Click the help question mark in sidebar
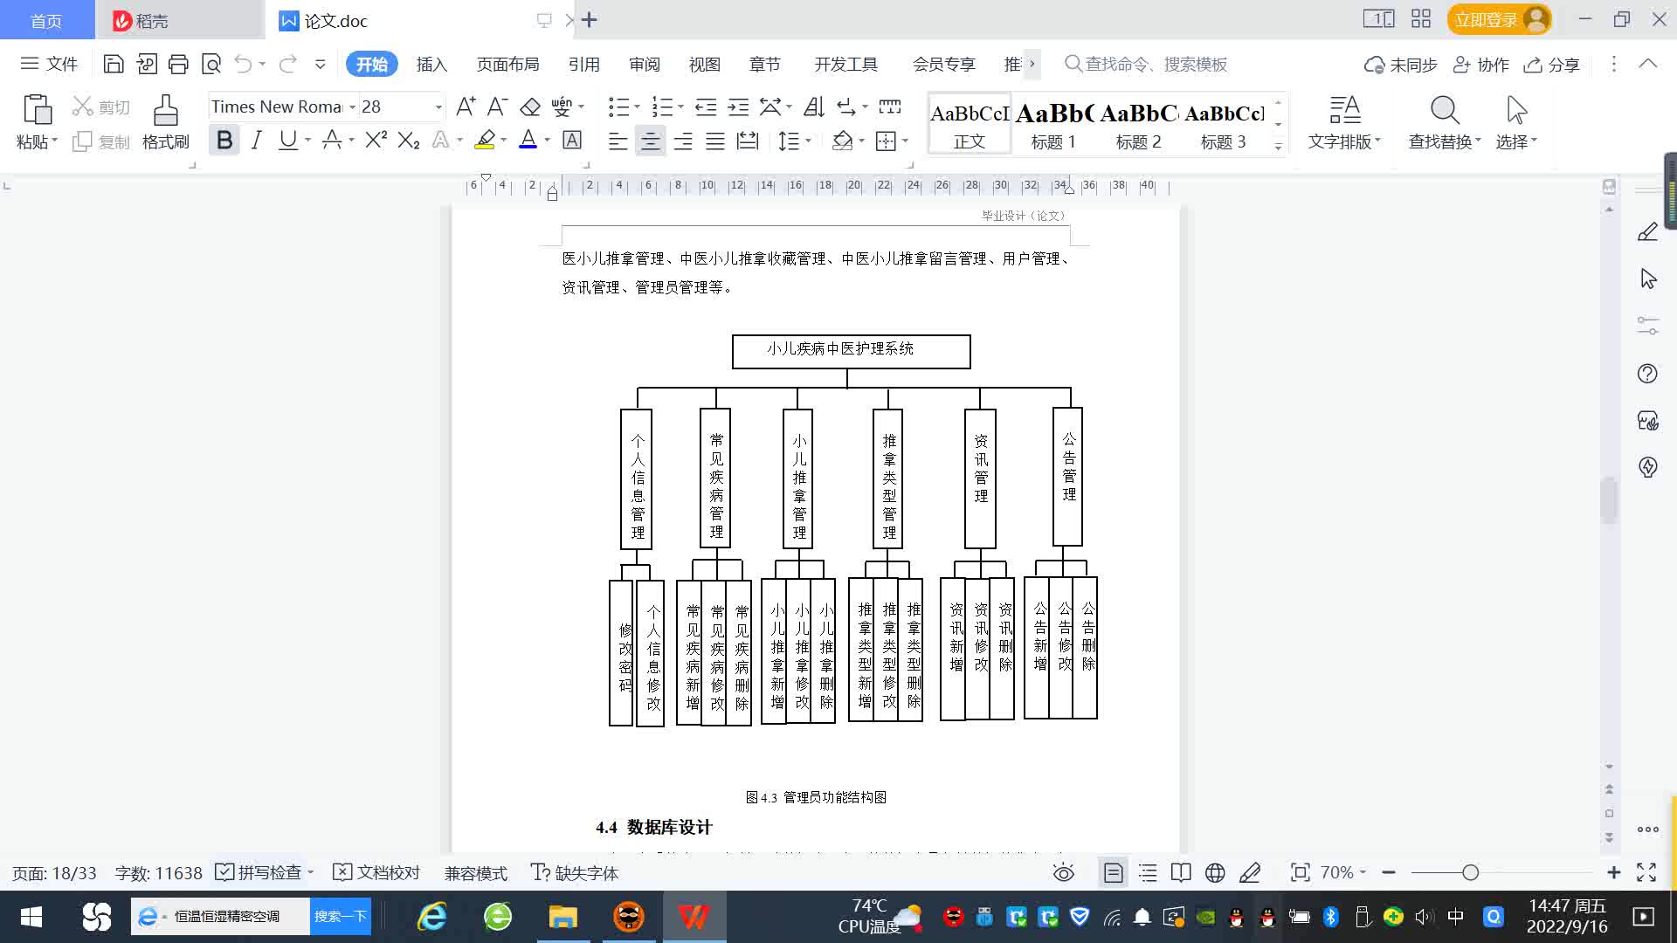Viewport: 1677px width, 943px height. pyautogui.click(x=1647, y=374)
